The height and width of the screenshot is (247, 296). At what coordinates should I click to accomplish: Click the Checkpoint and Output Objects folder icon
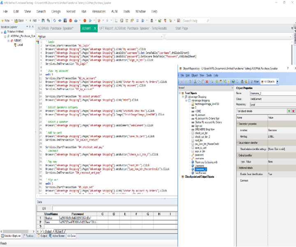pyautogui.click(x=183, y=177)
